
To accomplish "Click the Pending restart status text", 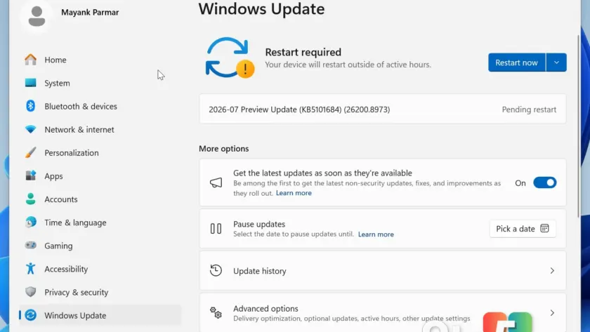I will (529, 109).
